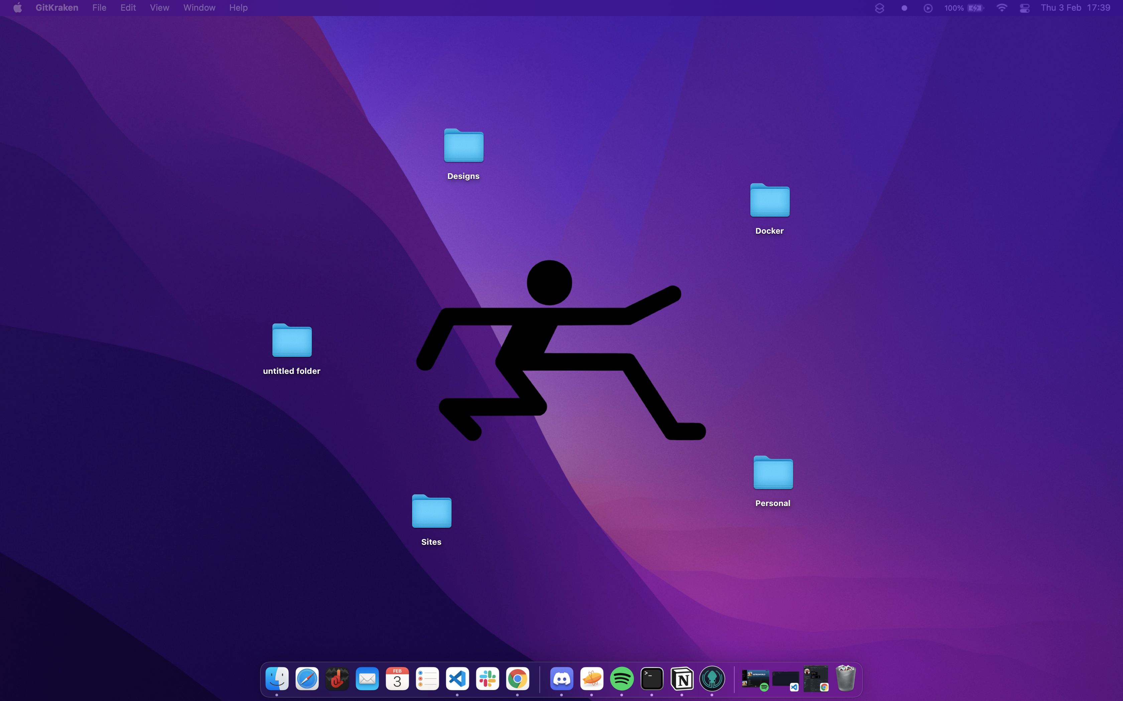Open the View menu

click(x=159, y=8)
